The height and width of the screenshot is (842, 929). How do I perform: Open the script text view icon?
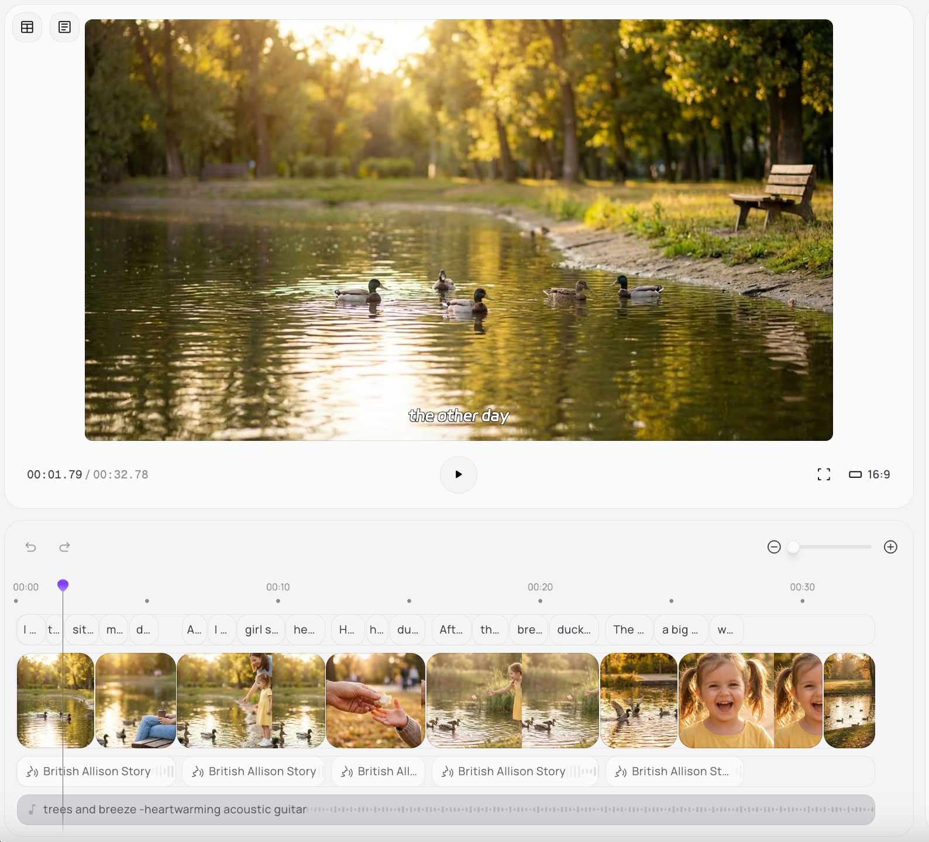(x=64, y=28)
